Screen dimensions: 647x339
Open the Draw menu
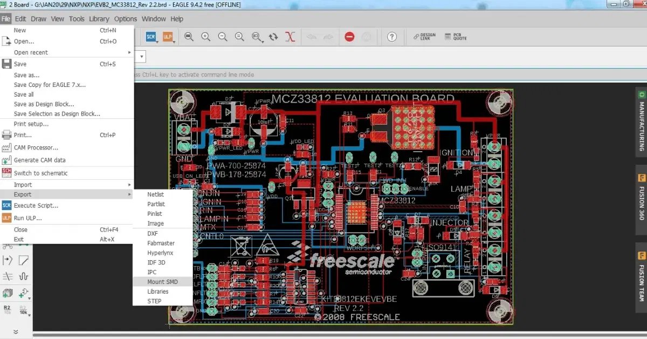point(38,18)
